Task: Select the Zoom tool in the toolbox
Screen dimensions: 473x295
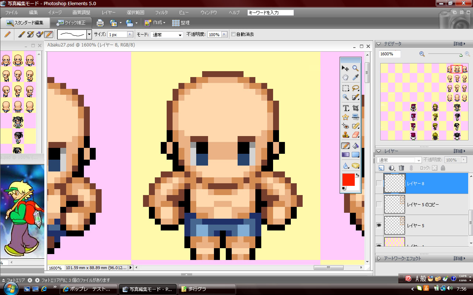Action: tap(355, 68)
